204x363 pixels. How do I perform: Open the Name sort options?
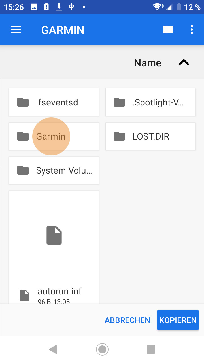[148, 63]
